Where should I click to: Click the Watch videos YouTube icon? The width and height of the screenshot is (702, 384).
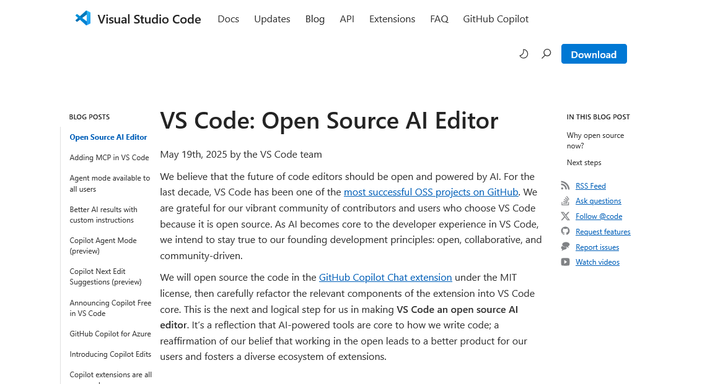565,262
